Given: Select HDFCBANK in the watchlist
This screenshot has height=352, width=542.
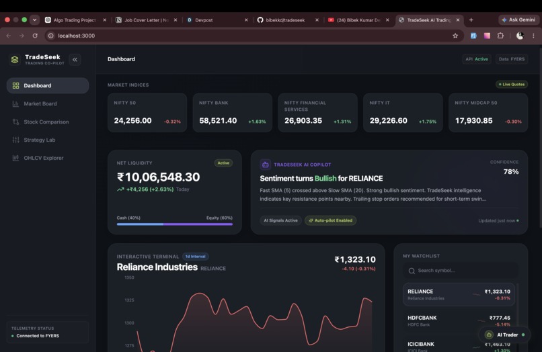Looking at the screenshot, I should [x=459, y=321].
